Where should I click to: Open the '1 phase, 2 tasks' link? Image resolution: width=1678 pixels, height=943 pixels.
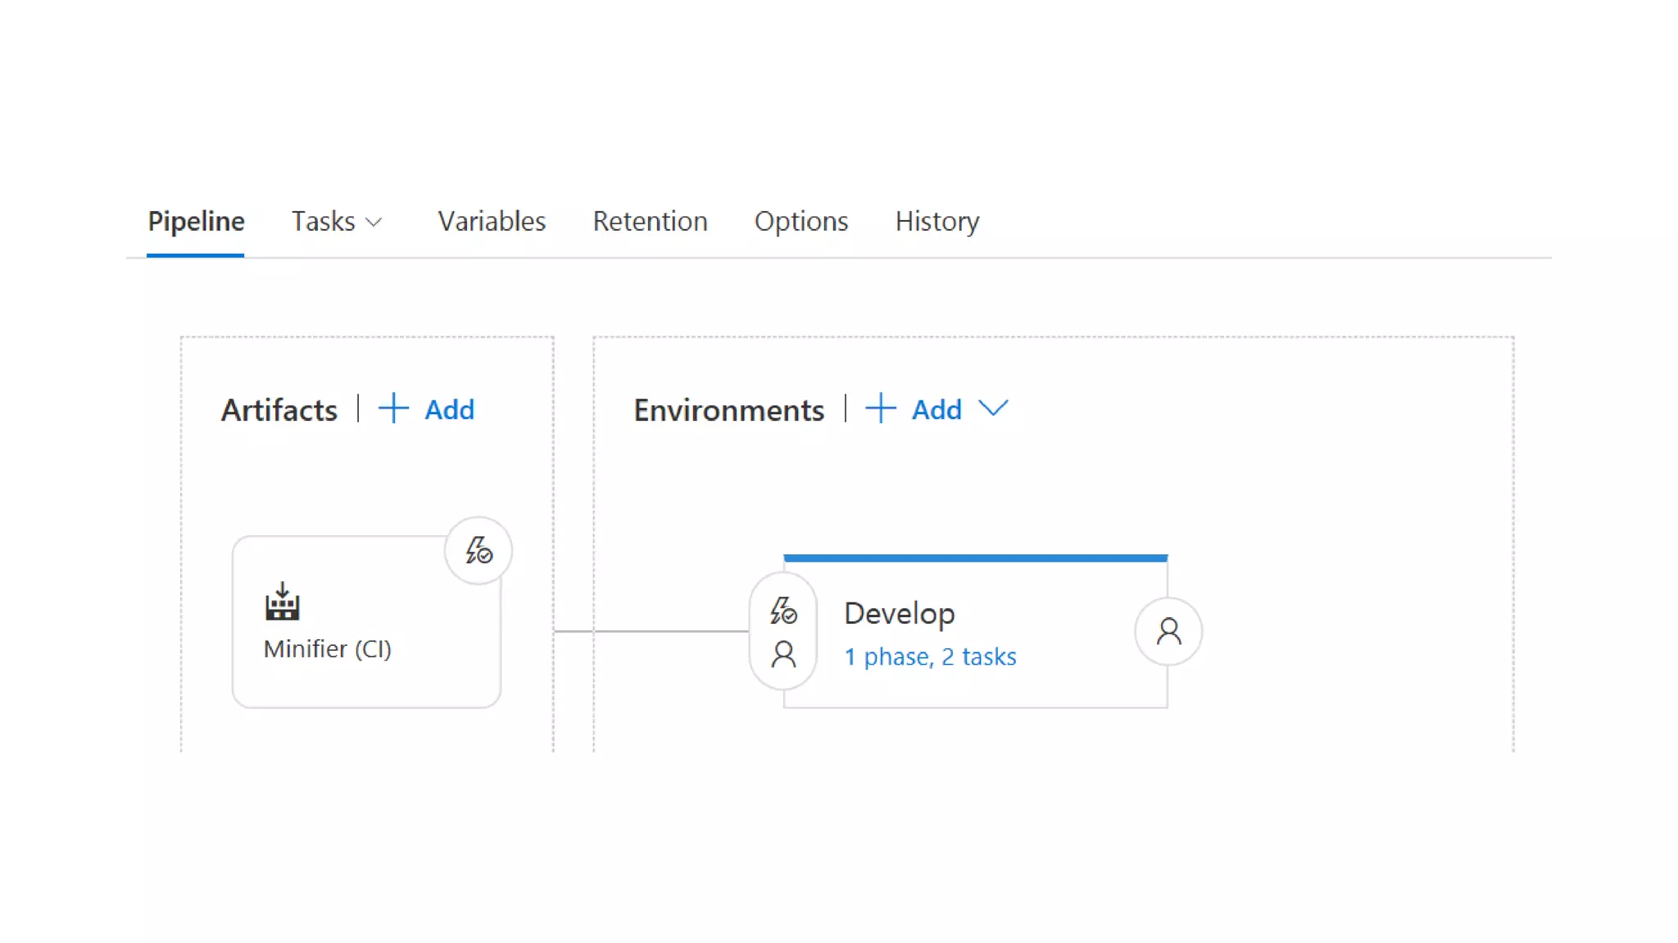pos(930,656)
